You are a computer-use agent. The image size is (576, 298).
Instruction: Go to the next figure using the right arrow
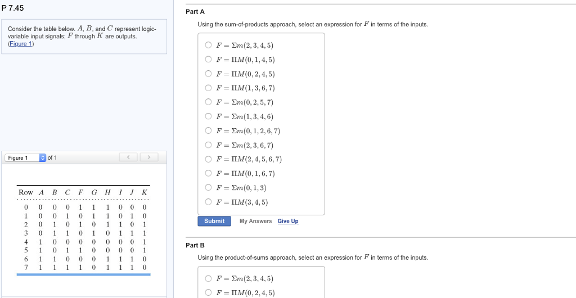tap(149, 157)
